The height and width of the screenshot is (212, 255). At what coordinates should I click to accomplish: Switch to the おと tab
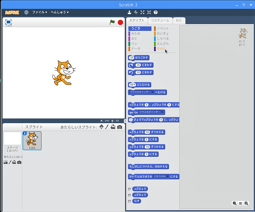click(x=179, y=21)
